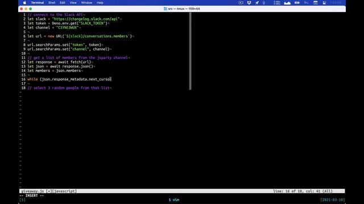Viewport: 364px width, 204px height.
Task: Click the 'while' keyword on line 16
Action: point(32,79)
